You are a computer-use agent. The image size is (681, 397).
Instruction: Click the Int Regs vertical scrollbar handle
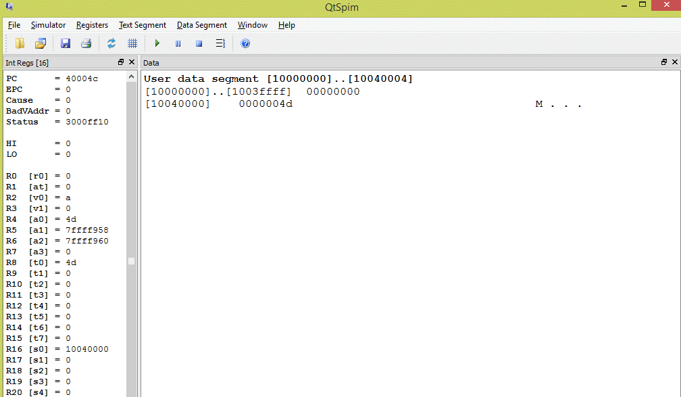[x=132, y=261]
